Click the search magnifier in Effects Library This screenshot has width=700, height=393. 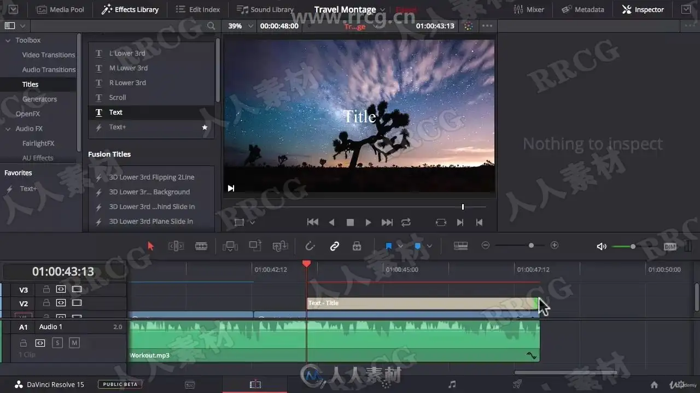click(x=211, y=26)
